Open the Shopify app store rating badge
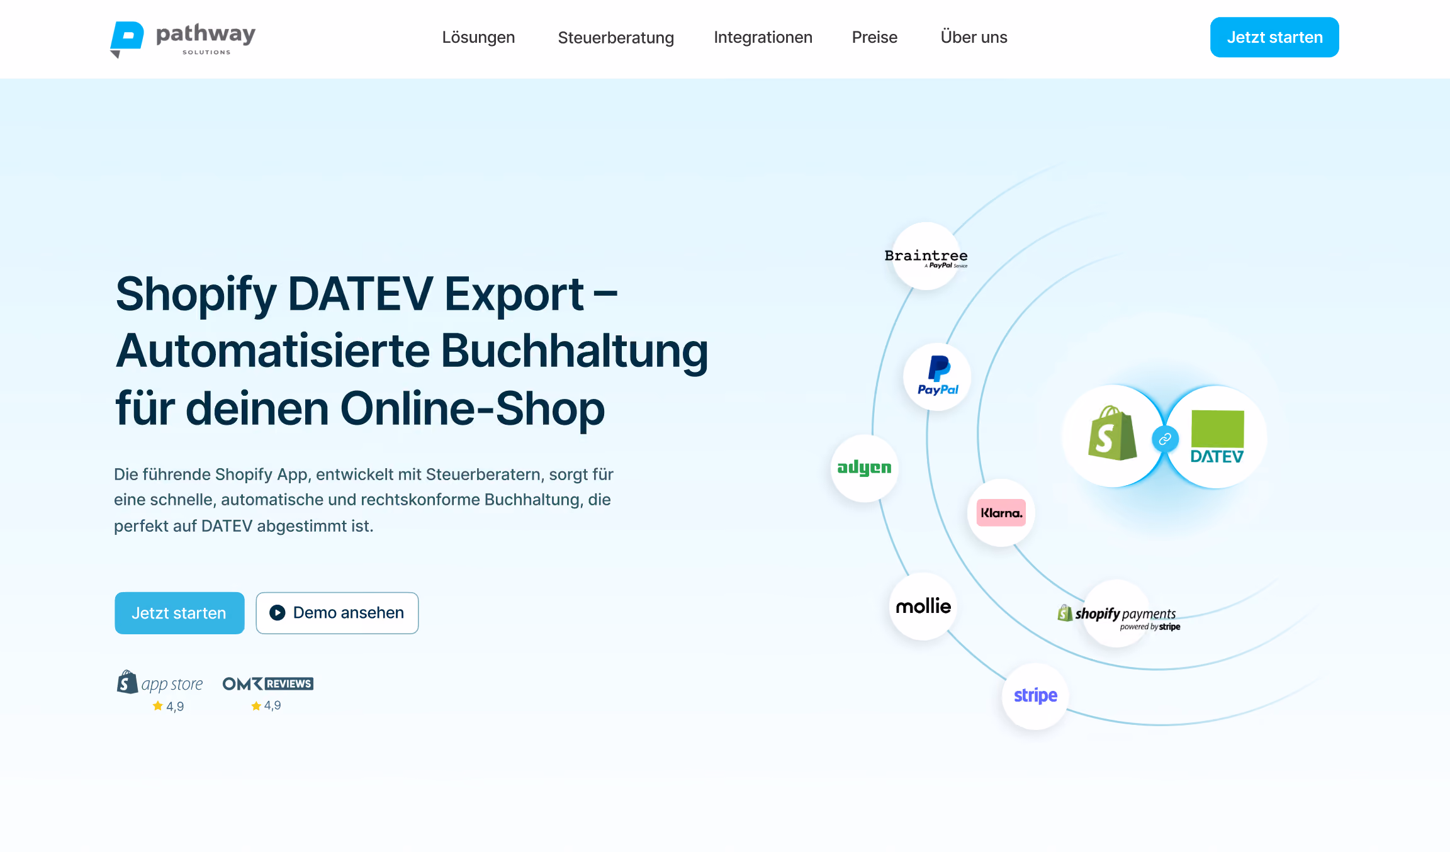The image size is (1450, 852). coord(160,692)
